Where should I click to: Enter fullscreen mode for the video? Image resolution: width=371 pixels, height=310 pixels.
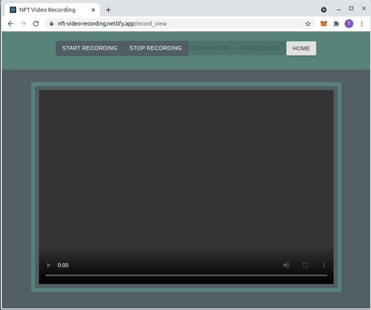click(x=305, y=265)
